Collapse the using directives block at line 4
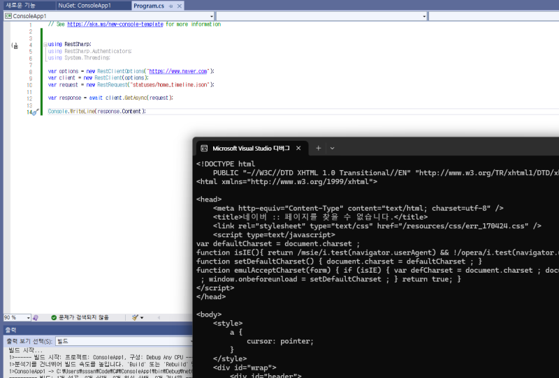The image size is (559, 378). click(43, 44)
